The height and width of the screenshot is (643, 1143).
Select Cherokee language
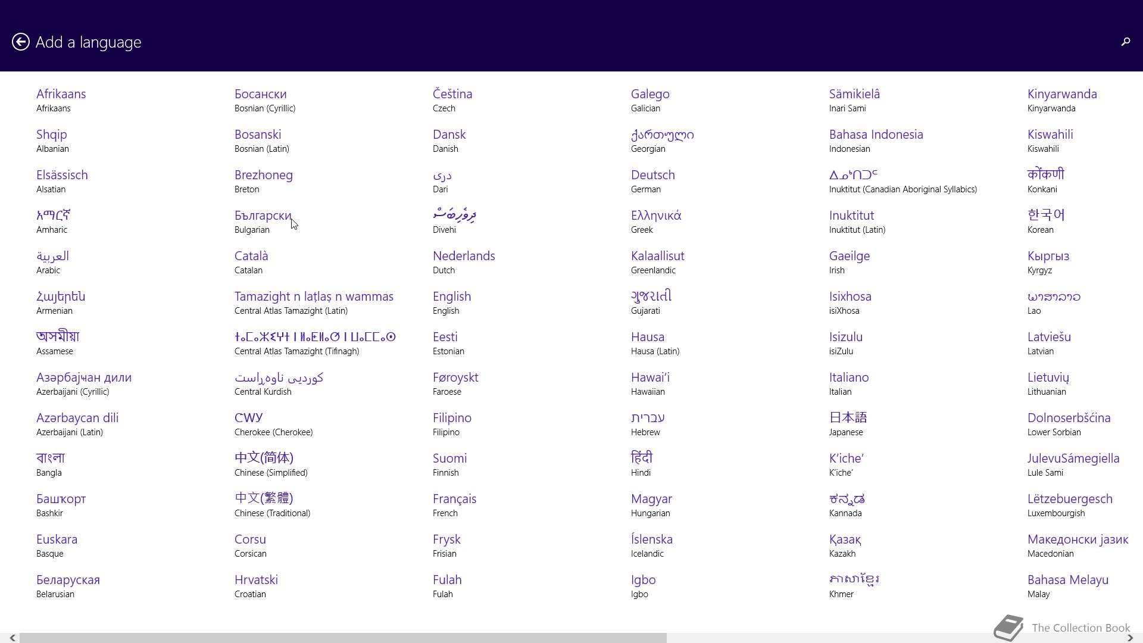pos(273,424)
